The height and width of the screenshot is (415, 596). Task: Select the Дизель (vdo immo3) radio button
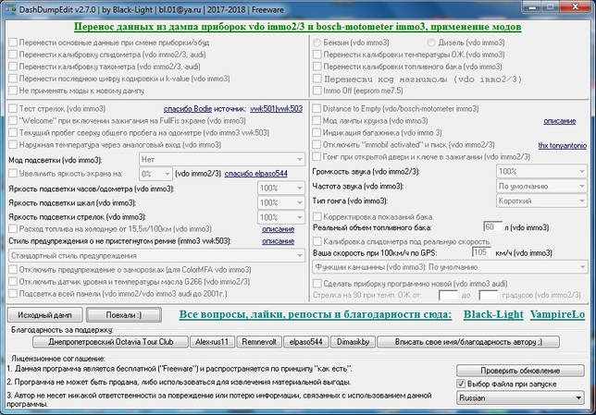[431, 43]
